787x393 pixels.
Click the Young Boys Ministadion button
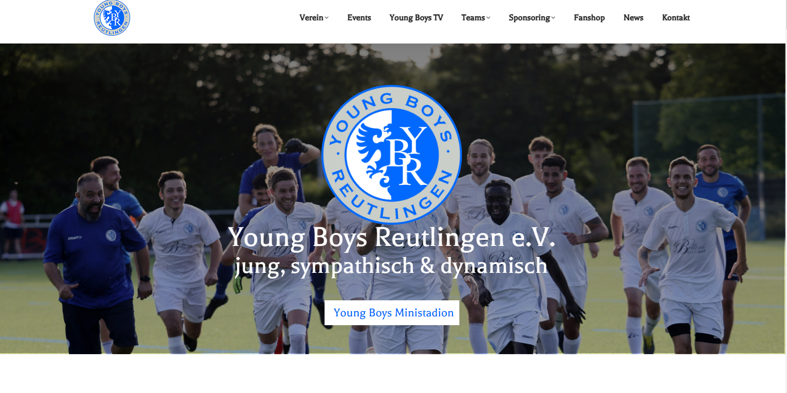[392, 313]
